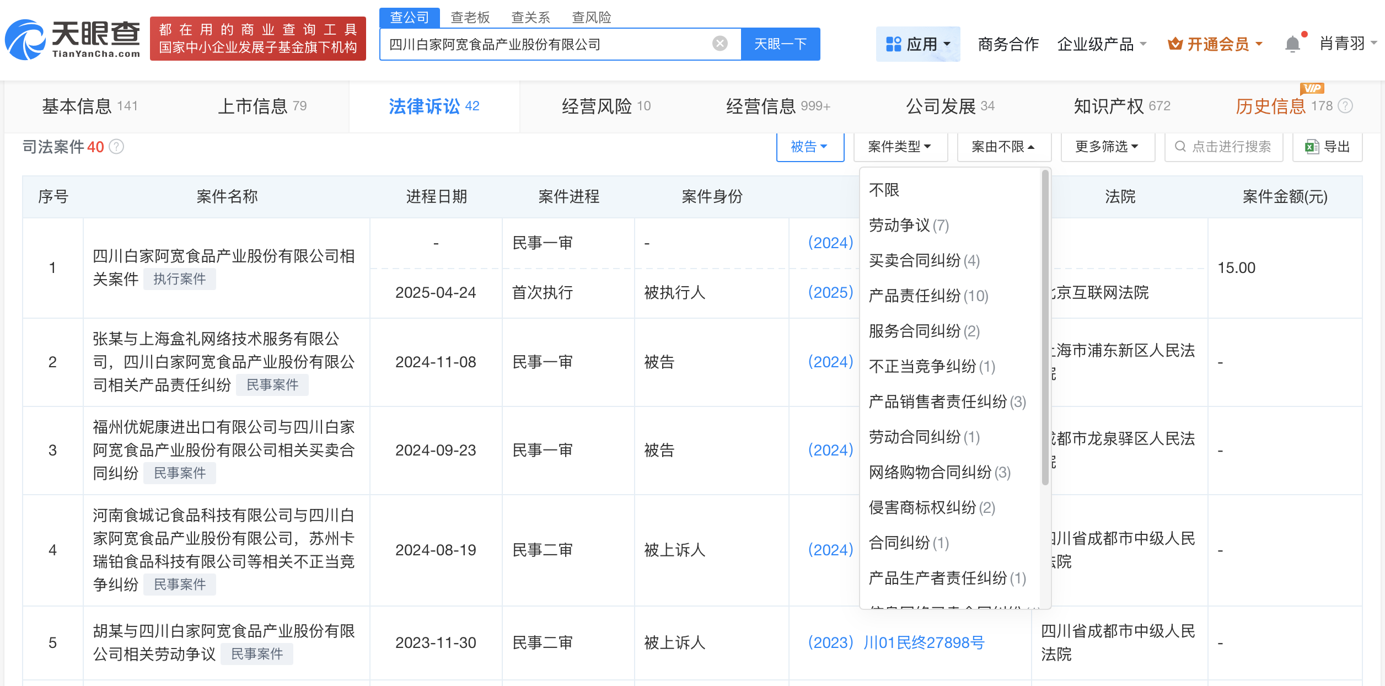Open the 被告 identity filter dropdown
The image size is (1385, 686).
click(x=809, y=147)
